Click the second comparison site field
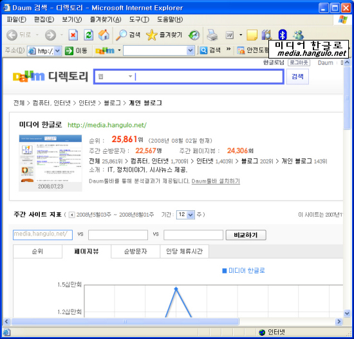The height and width of the screenshot is (339, 354). [118, 235]
